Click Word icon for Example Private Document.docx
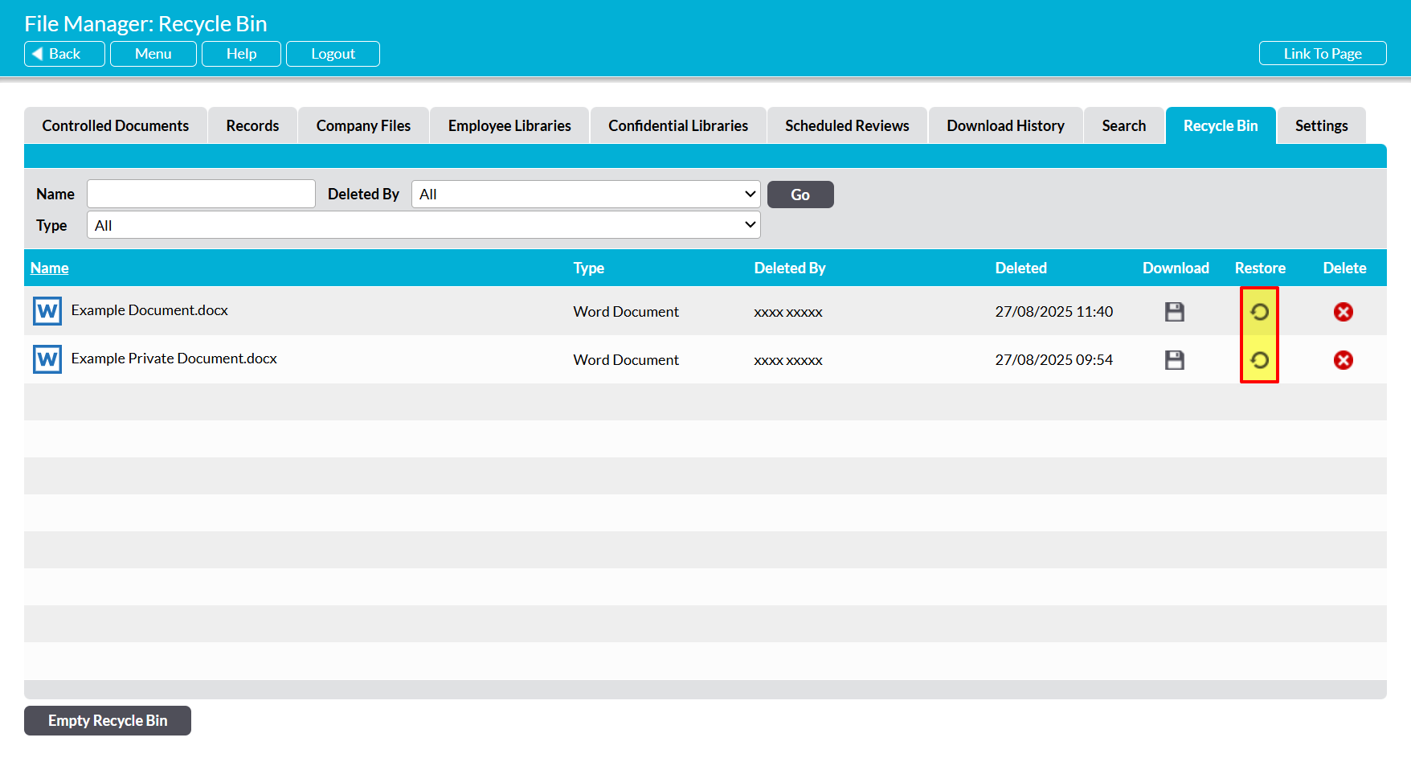 coord(47,359)
